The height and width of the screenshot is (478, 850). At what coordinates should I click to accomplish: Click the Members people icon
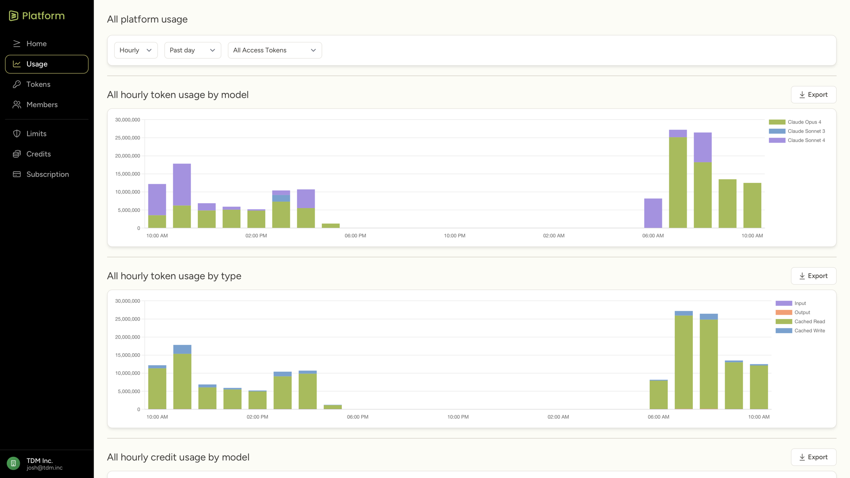(17, 104)
